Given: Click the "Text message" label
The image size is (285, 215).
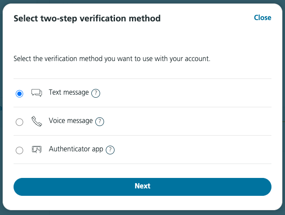Looking at the screenshot, I should tap(69, 92).
